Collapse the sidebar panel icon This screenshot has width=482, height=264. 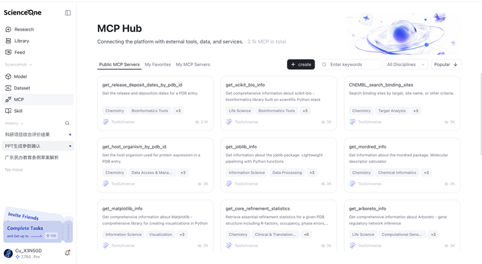68,13
